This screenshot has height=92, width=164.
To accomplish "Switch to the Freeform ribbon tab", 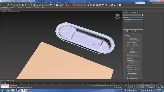I will click(12, 8).
